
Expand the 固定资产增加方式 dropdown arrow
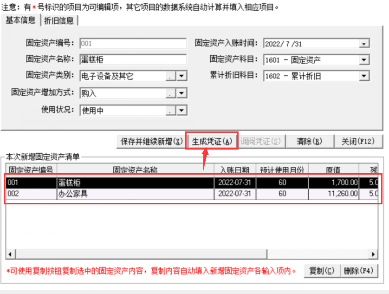click(182, 93)
